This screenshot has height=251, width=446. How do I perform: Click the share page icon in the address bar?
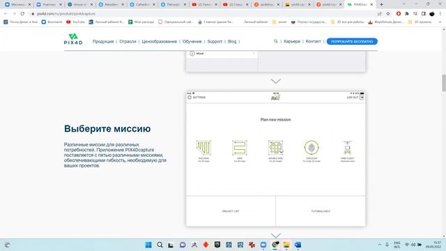click(380, 14)
